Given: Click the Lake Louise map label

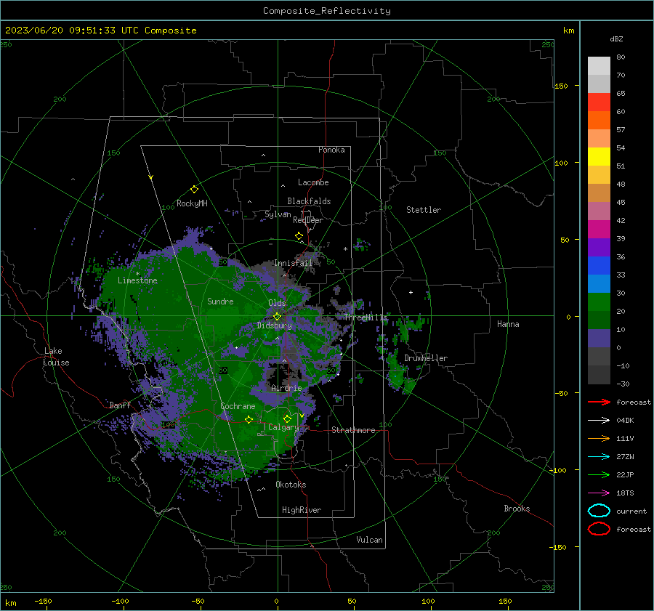Looking at the screenshot, I should pos(56,357).
